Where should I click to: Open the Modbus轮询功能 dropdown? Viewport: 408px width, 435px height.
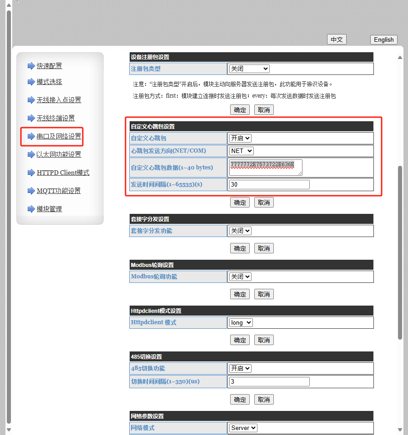point(240,277)
